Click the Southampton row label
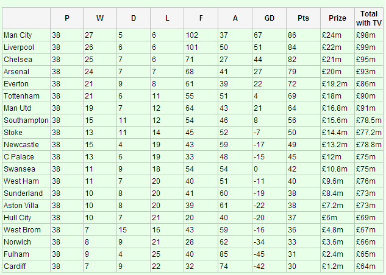The image size is (386, 275). tap(26, 120)
